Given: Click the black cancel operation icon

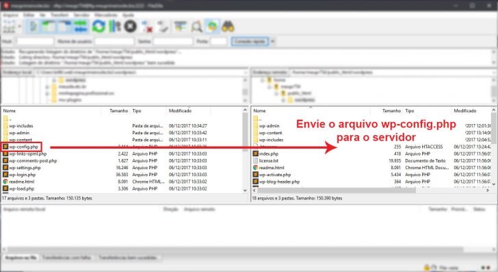Looking at the screenshot, I should (x=130, y=27).
